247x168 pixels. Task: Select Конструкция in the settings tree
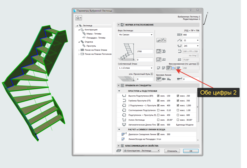[x=91, y=30]
